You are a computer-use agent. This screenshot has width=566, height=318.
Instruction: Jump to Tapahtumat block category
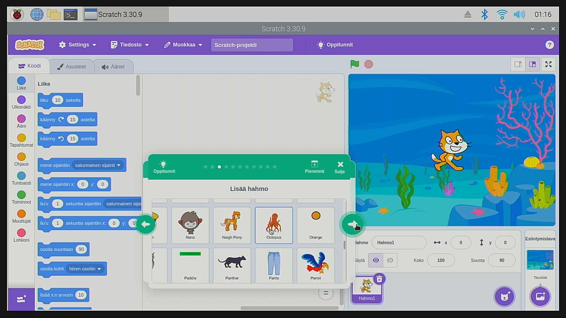pos(21,140)
